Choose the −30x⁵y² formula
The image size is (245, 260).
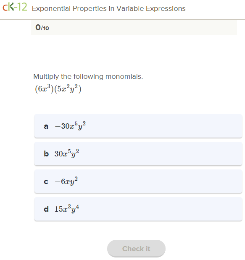pos(70,126)
